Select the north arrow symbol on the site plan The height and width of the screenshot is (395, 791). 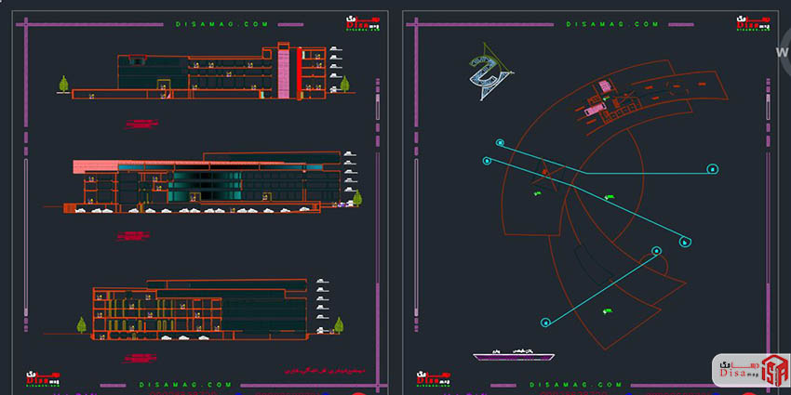pos(487,72)
